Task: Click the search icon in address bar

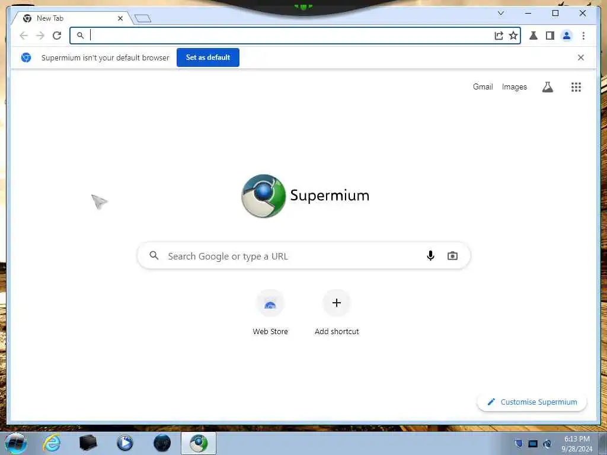Action: pos(80,36)
